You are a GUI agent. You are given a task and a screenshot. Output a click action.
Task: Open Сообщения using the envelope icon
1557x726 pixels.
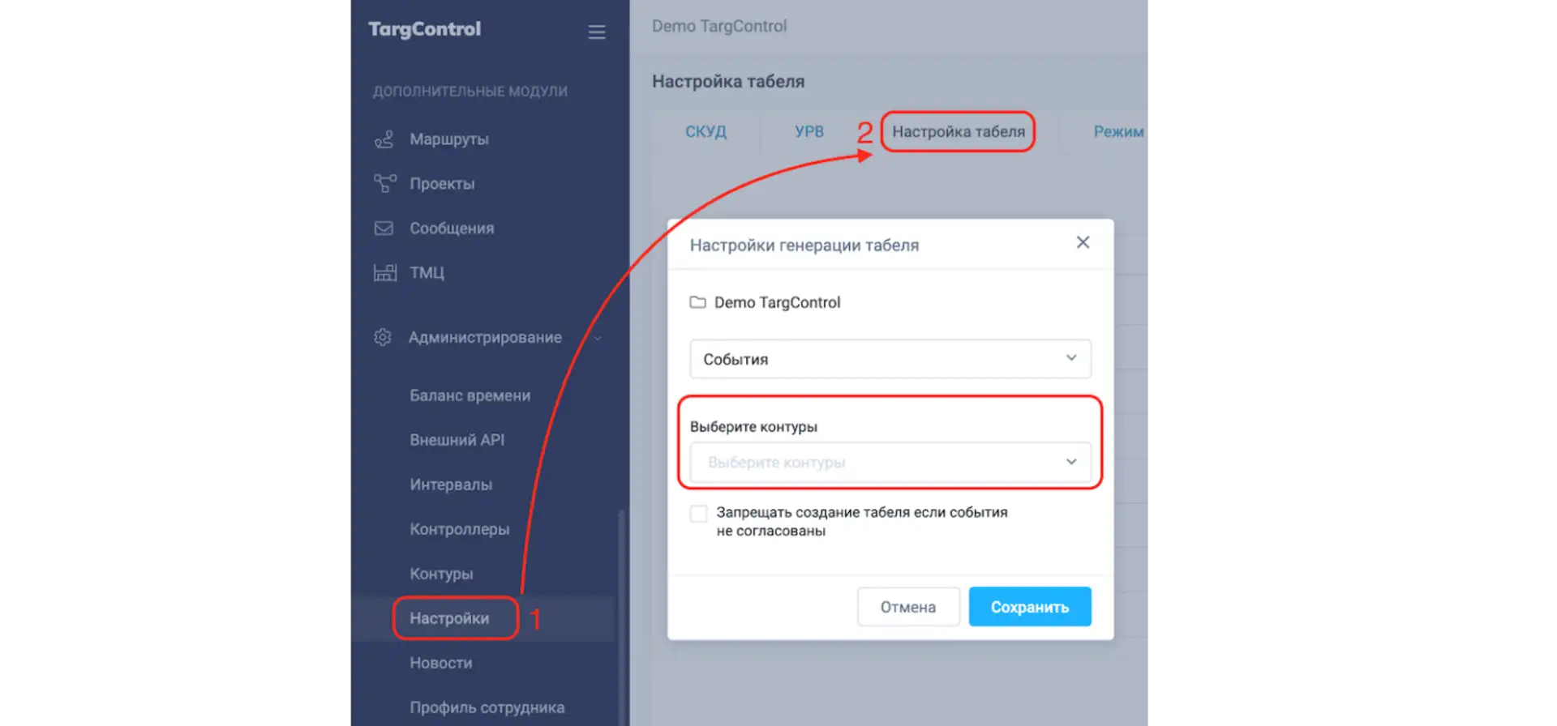coord(384,228)
